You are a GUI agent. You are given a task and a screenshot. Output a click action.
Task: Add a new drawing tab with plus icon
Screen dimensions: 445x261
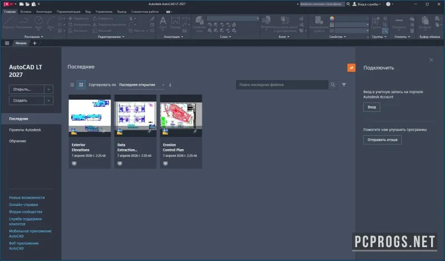coord(34,43)
